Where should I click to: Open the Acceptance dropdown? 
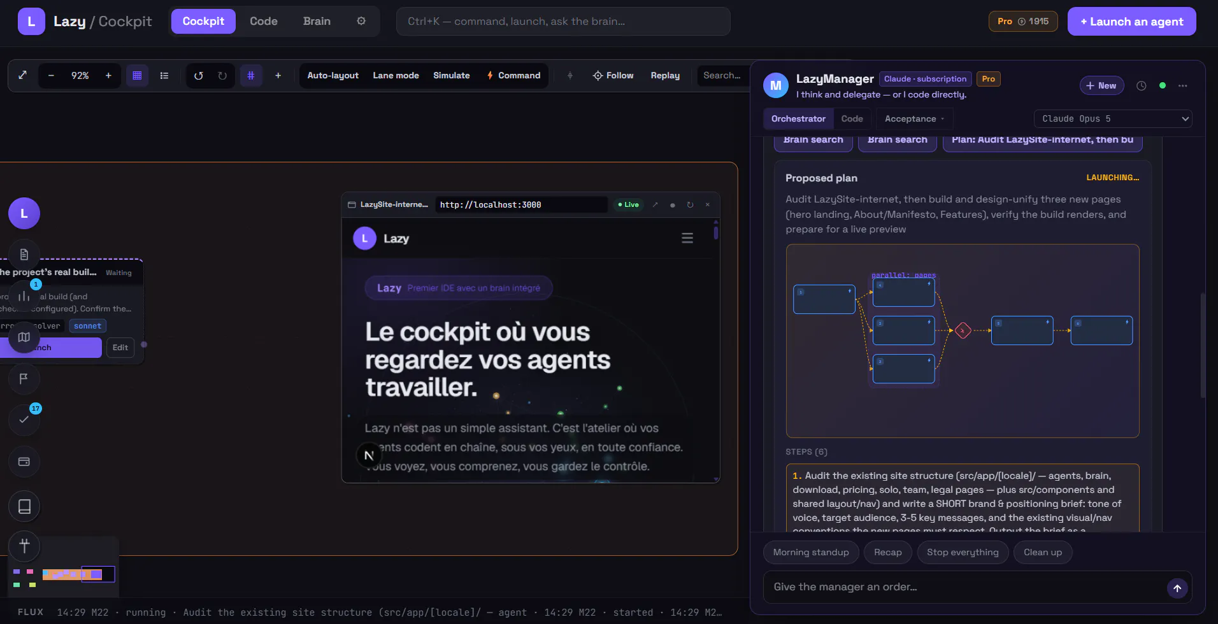coord(914,118)
